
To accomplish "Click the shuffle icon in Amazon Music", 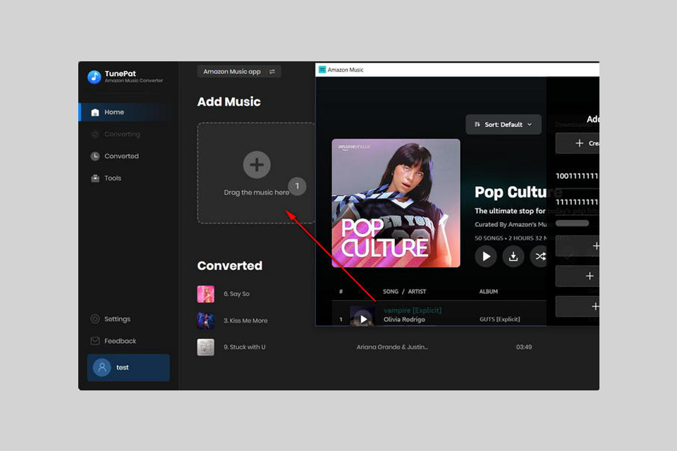I will click(540, 257).
